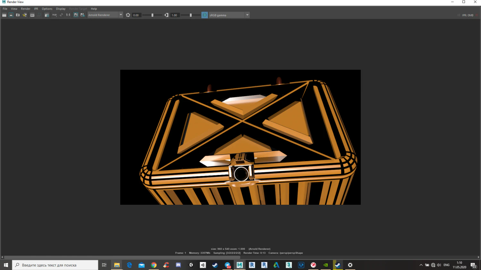Click the RGB channels display icon
The width and height of the screenshot is (481, 270).
55,15
